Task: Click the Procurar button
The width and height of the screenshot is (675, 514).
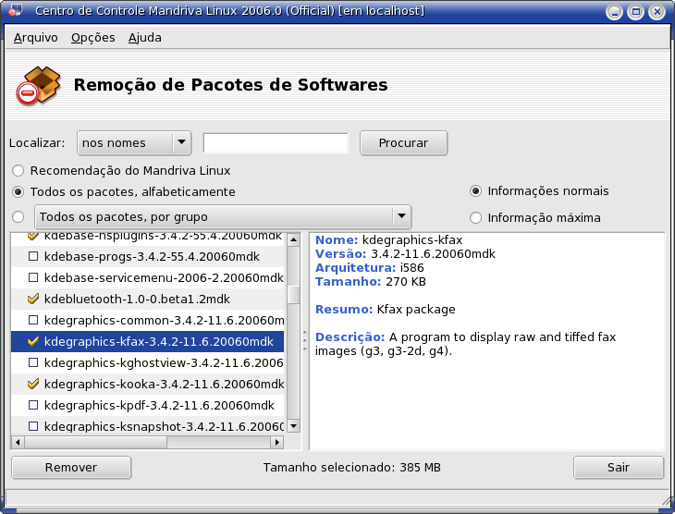Action: (403, 143)
